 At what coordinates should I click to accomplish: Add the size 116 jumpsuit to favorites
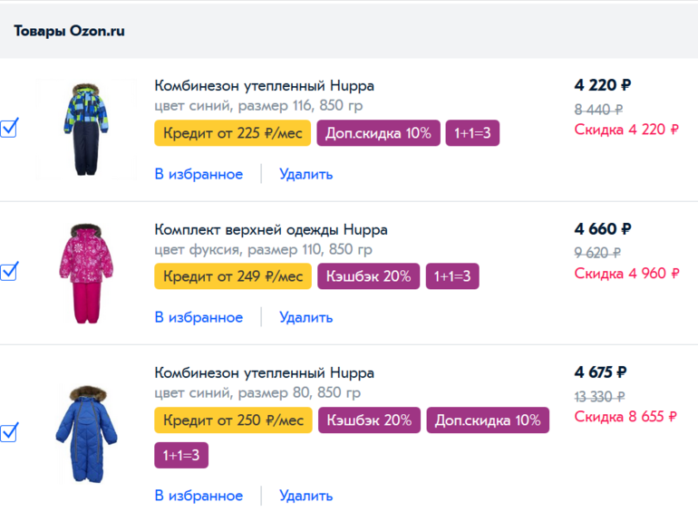(x=199, y=174)
